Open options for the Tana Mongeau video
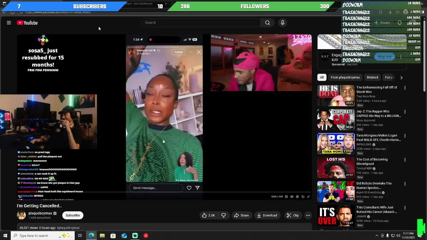The image size is (427, 240). [405, 136]
